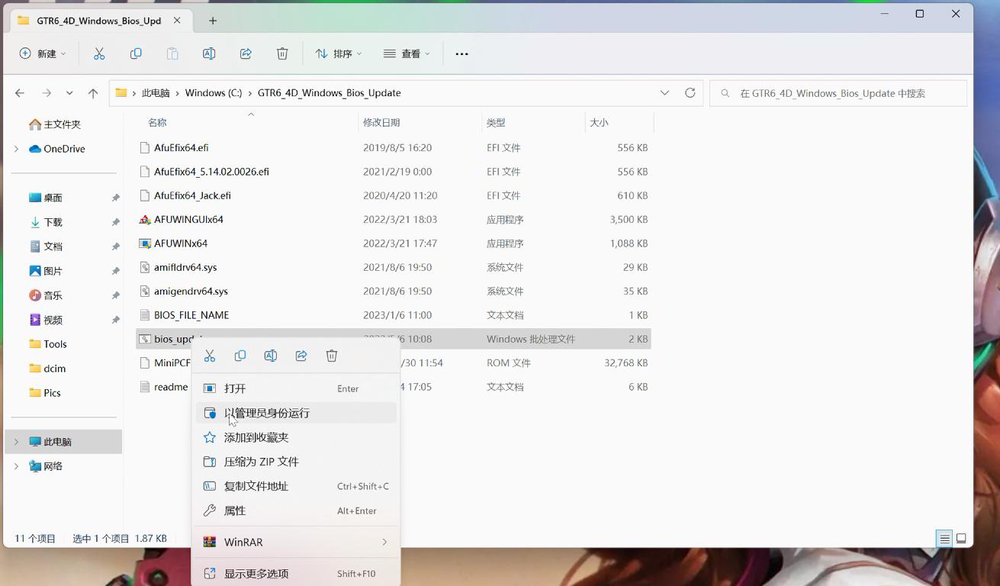Click the Cut icon in the toolbar
This screenshot has height=586, width=1000.
98,53
